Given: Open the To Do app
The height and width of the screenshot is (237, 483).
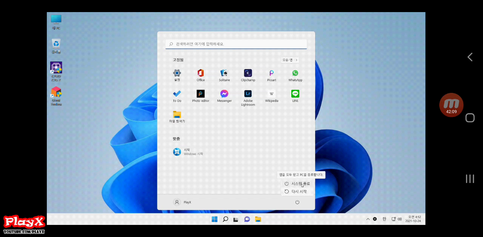Looking at the screenshot, I should tap(177, 96).
